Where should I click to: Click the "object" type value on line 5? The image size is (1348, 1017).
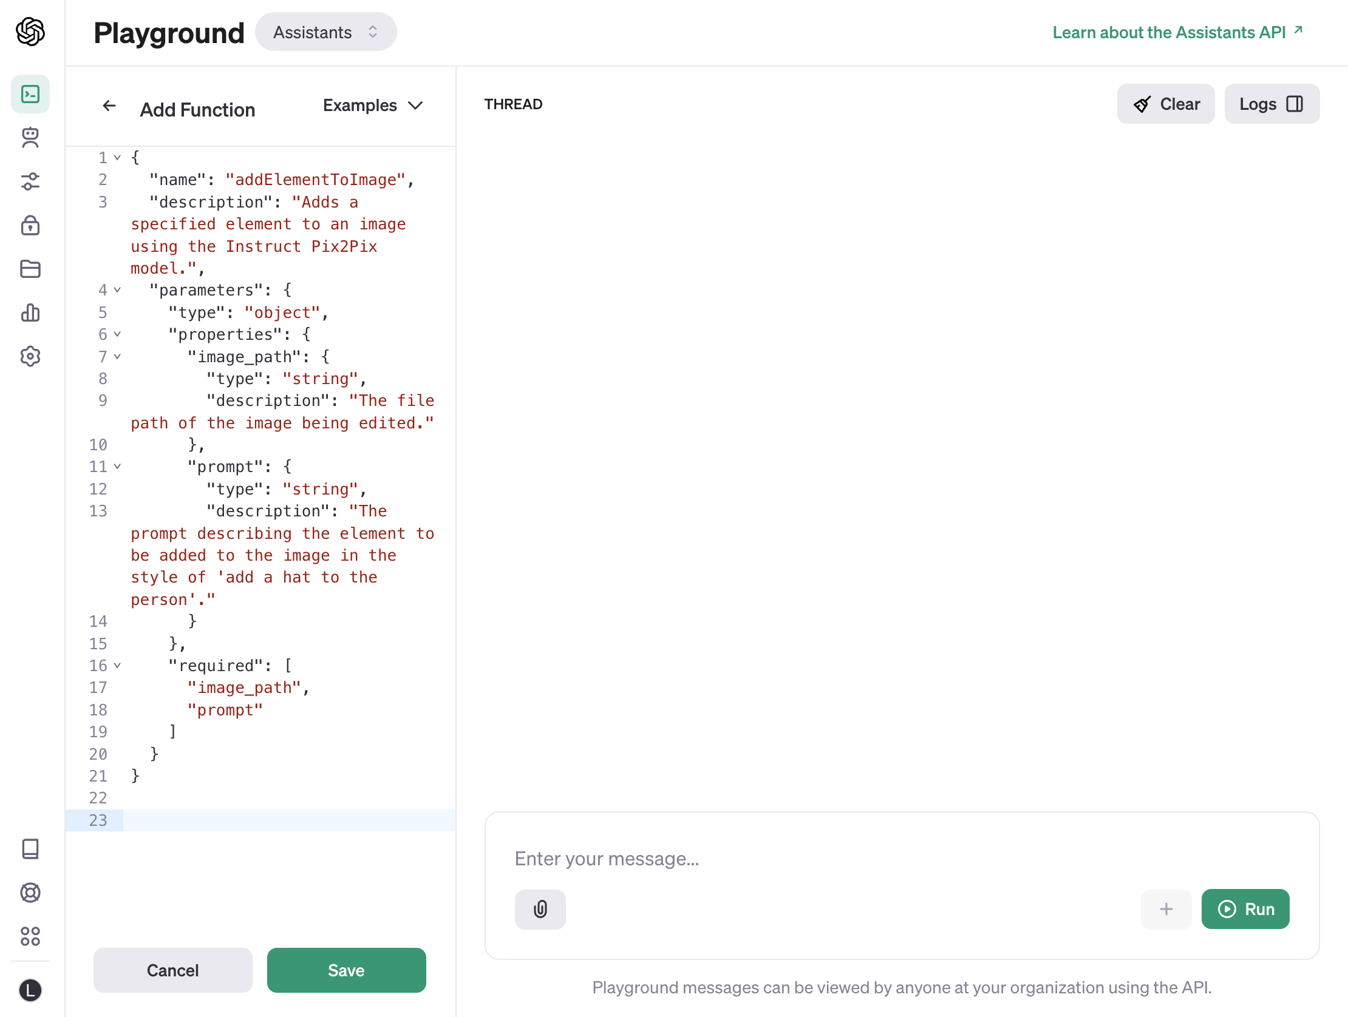point(282,313)
